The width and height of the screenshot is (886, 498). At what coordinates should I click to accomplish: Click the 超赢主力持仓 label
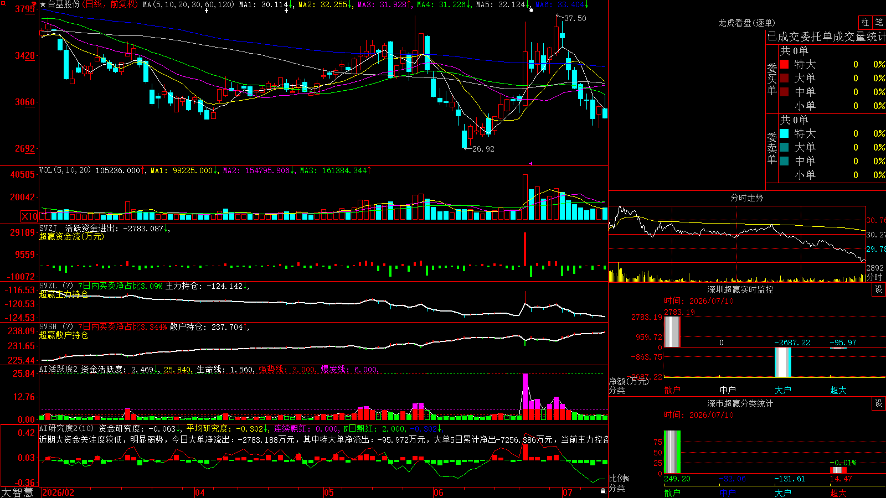click(x=64, y=294)
